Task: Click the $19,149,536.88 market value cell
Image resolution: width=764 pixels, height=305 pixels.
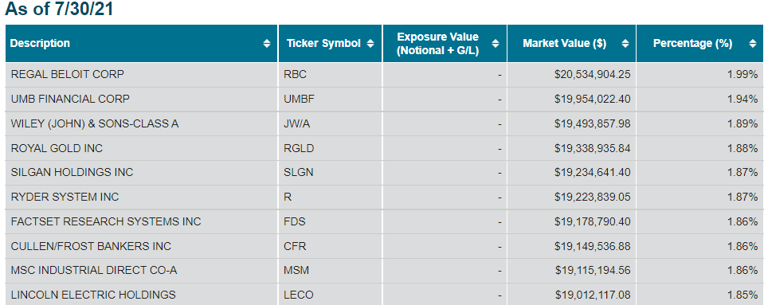Action: click(571, 246)
